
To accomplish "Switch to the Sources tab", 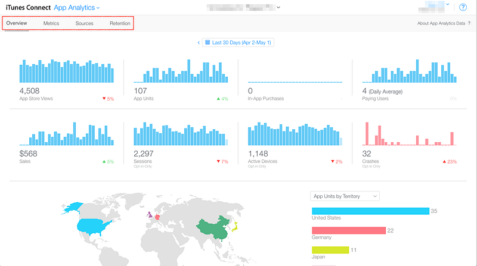I will 84,23.
